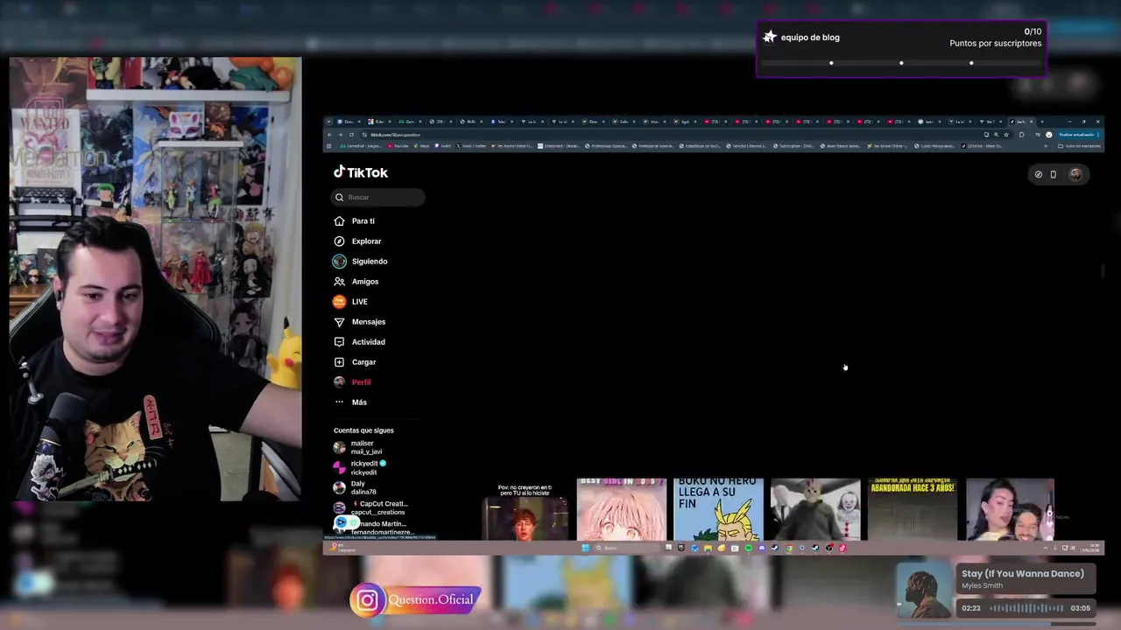Open the Actividad notifications

coord(359,342)
